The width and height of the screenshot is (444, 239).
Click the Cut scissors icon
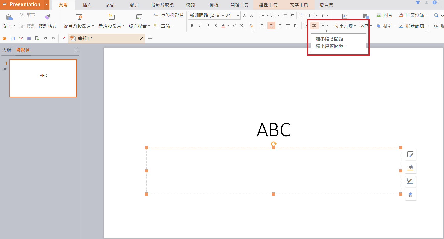(x=22, y=15)
